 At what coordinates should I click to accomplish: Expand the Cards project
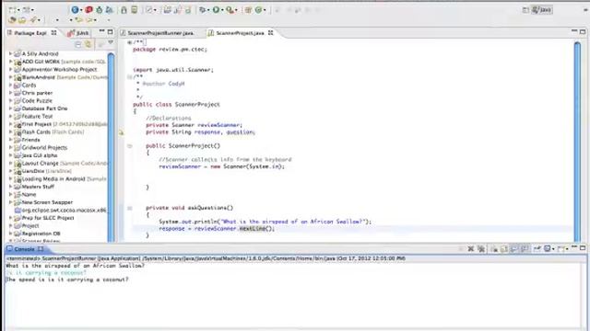[x=10, y=86]
